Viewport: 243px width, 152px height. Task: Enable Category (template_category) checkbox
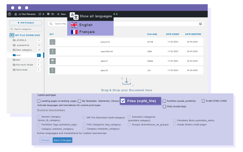84,129
